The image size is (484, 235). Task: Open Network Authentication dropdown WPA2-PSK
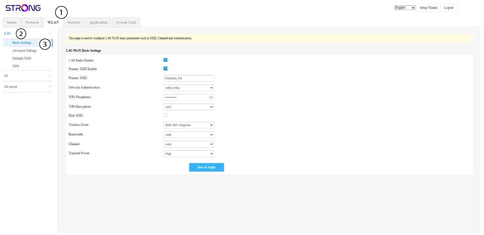point(189,88)
